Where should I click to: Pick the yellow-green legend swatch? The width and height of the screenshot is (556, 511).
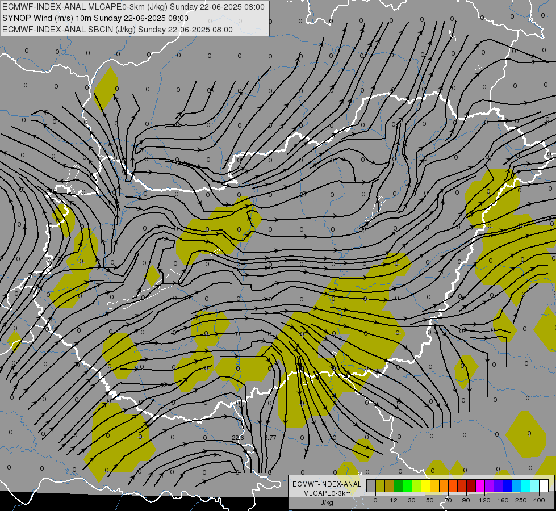tap(417, 485)
